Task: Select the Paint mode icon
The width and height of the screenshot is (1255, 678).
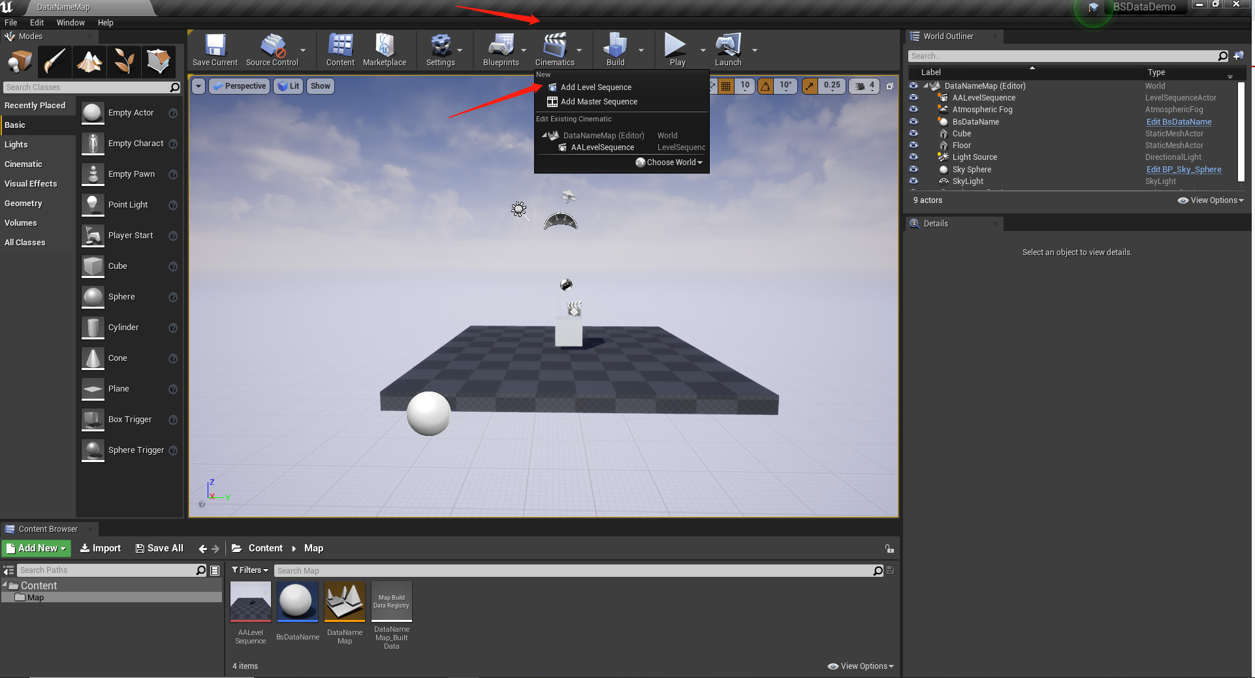Action: coord(55,61)
